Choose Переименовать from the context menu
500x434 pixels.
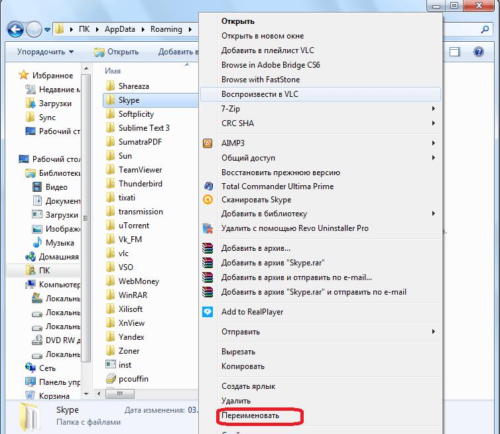pos(250,415)
